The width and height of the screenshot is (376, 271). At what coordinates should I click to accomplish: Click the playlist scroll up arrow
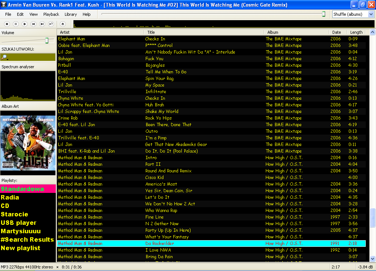tap(372, 32)
